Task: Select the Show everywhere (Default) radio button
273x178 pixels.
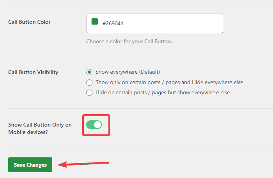Action: [89, 72]
